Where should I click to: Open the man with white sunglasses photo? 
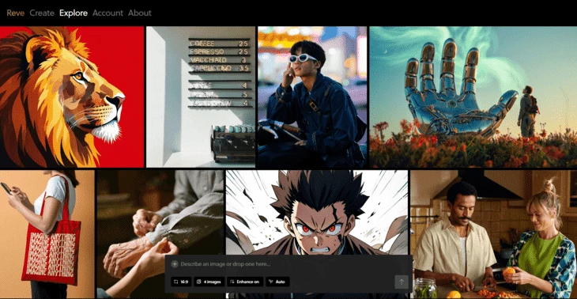(x=312, y=97)
